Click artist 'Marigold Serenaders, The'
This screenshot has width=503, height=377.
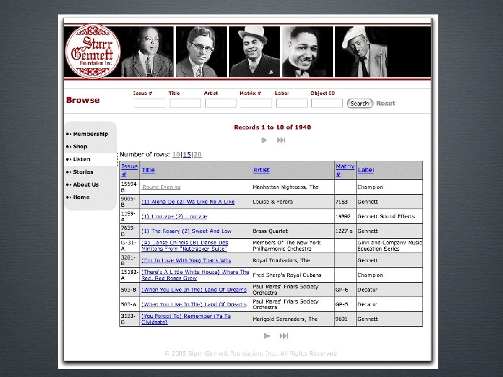285,319
